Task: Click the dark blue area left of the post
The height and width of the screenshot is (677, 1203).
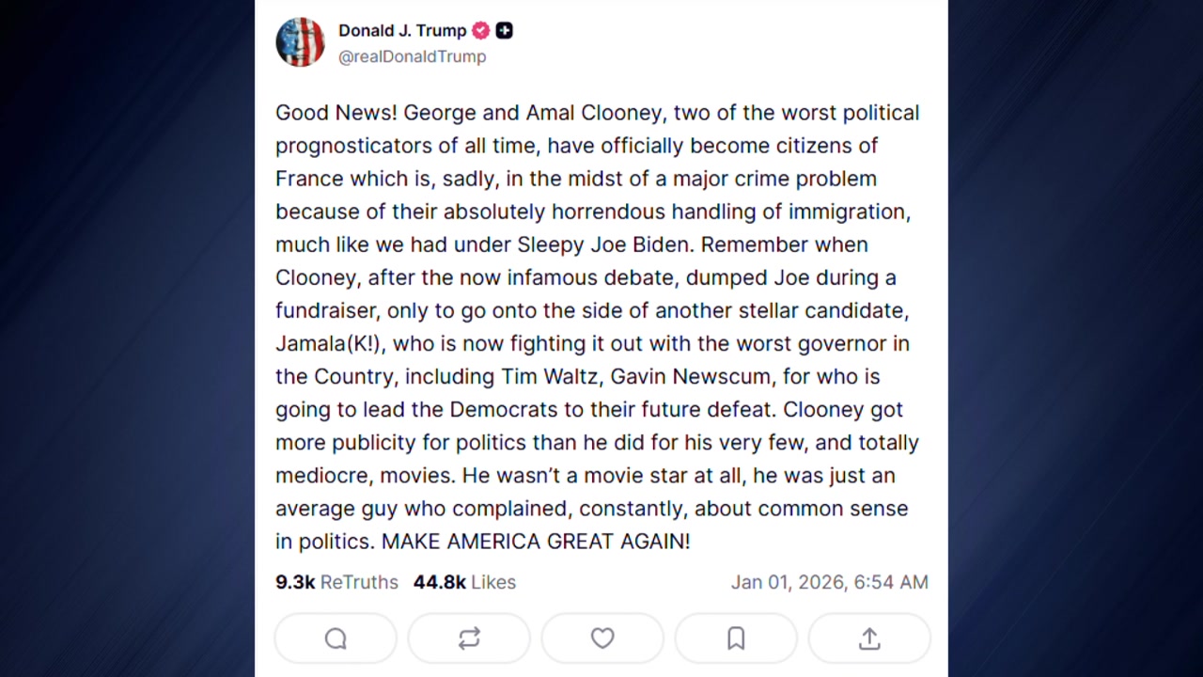Action: (x=127, y=338)
